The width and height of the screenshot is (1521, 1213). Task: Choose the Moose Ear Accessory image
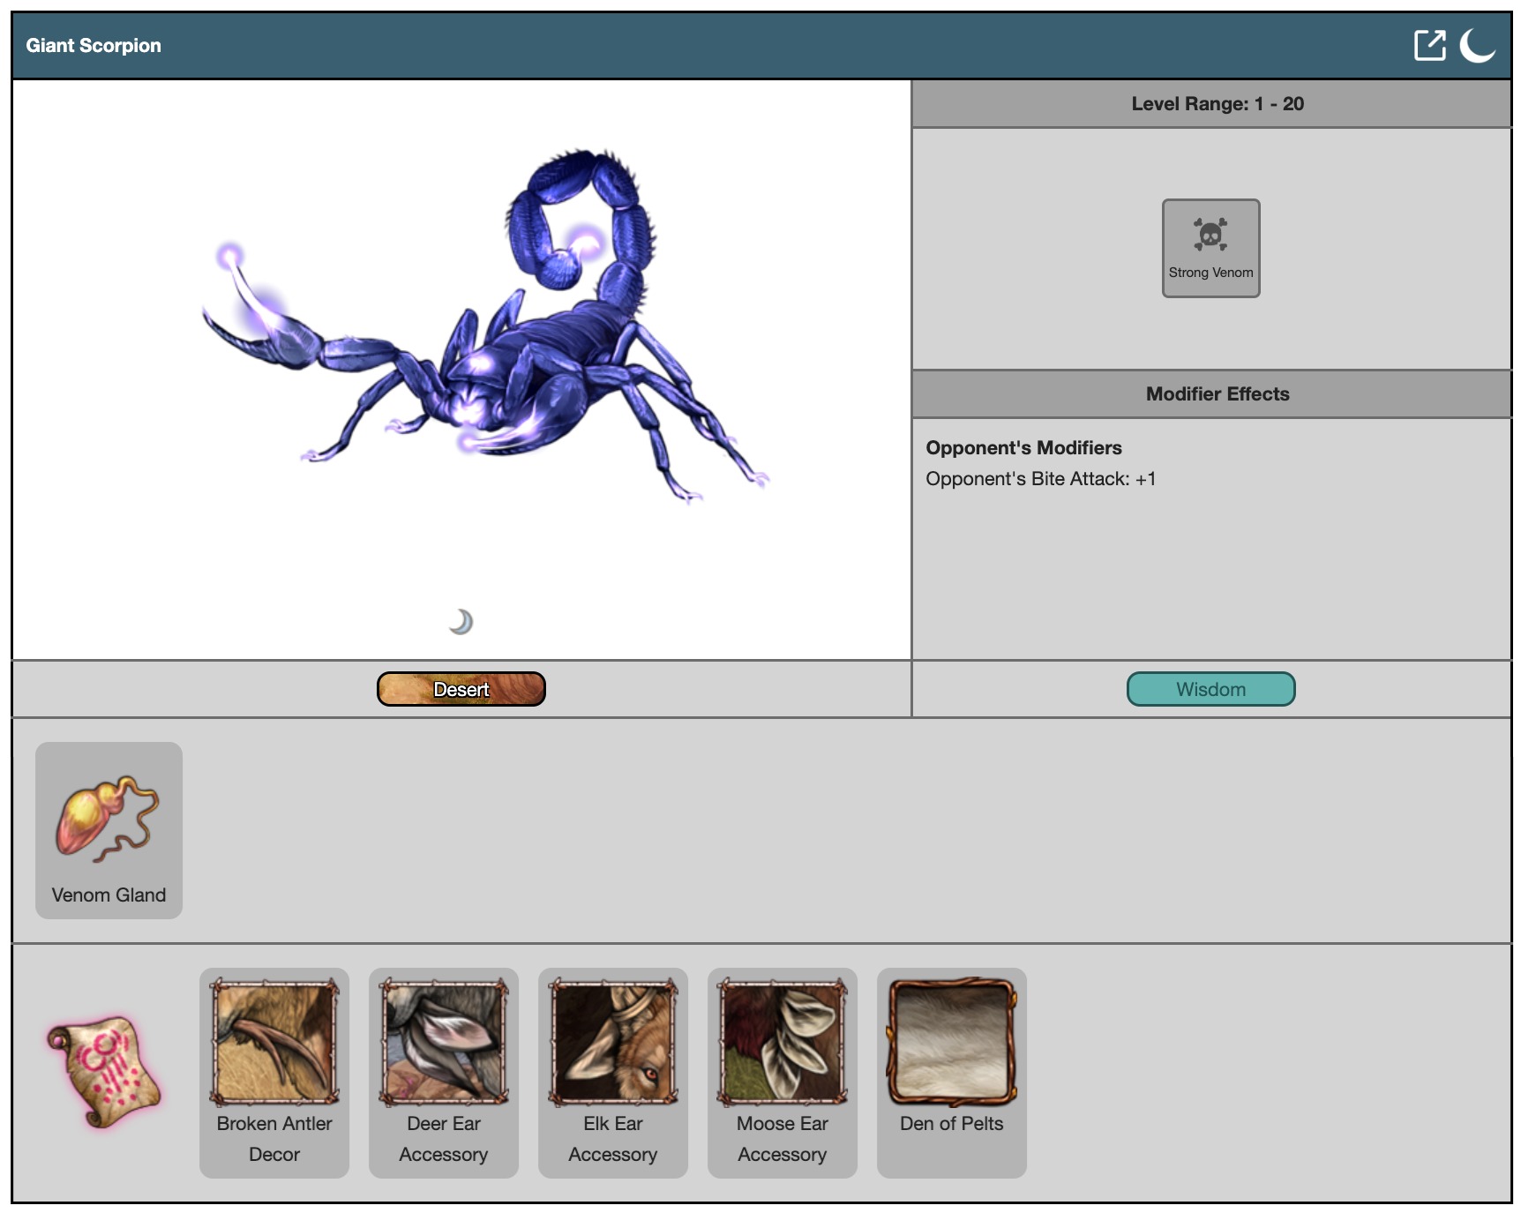click(x=783, y=1042)
